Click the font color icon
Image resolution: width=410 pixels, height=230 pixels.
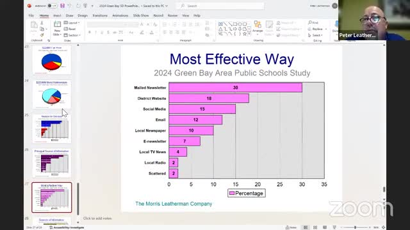point(152,33)
